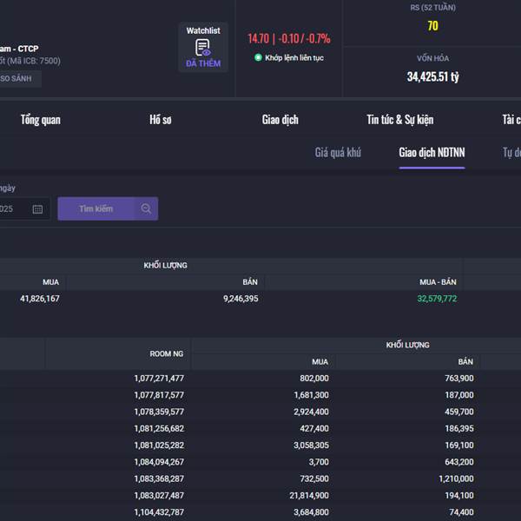Click buy volume 21,814,900
Screen dimensions: 521x521
309,496
